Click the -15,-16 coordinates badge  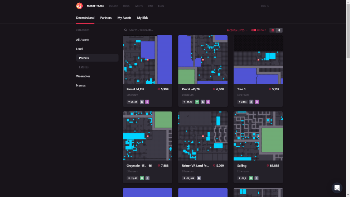click(133, 178)
